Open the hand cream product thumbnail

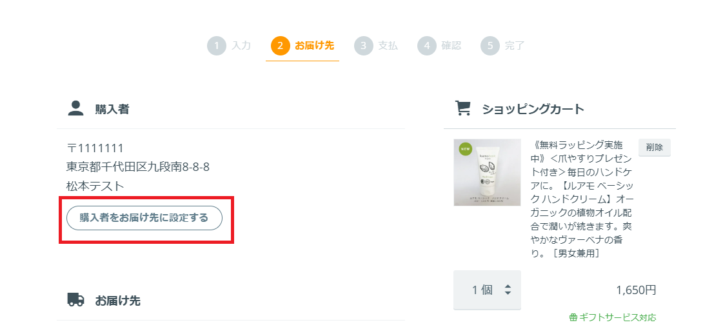point(487,172)
